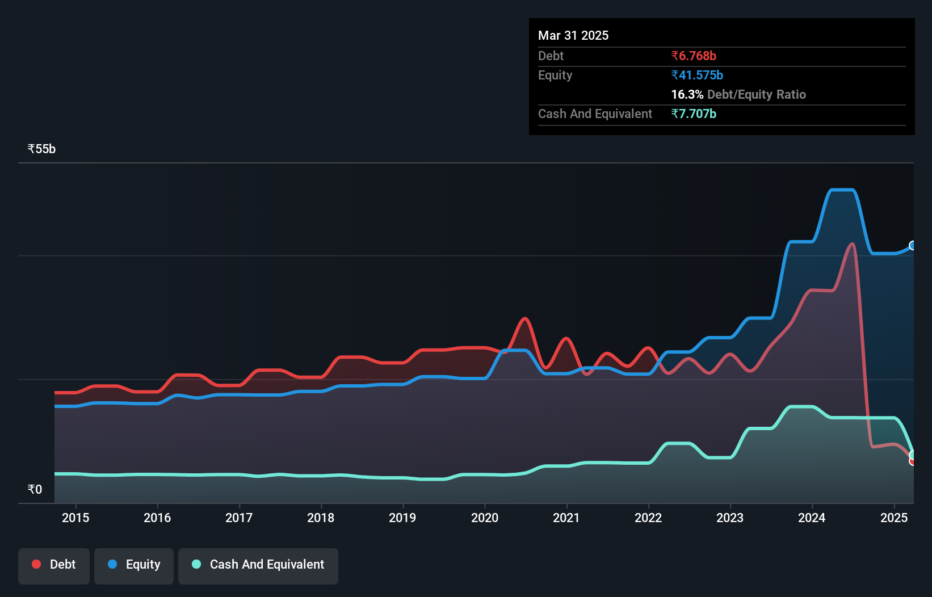932x597 pixels.
Task: Click the Mar 31 2025 tooltip date
Action: point(573,35)
